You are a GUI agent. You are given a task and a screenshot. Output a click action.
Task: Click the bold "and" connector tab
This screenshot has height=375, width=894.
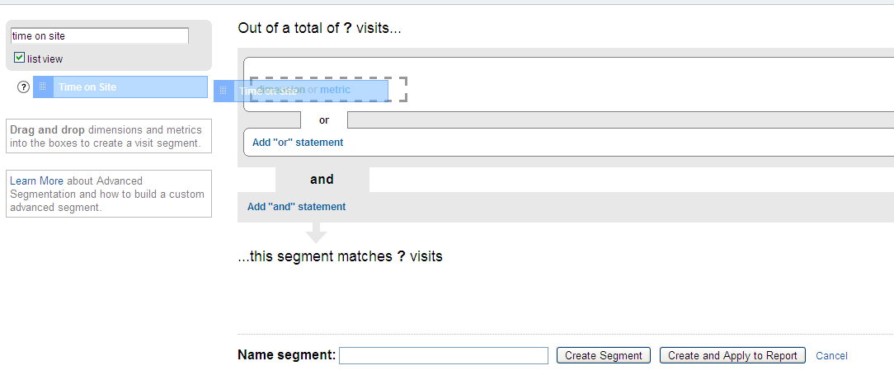322,180
